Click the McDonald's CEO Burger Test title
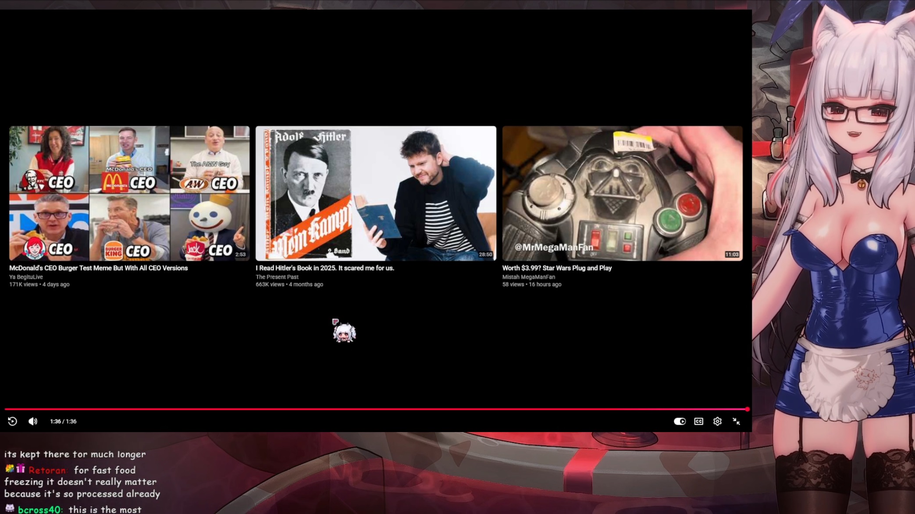This screenshot has height=514, width=915. [98, 268]
